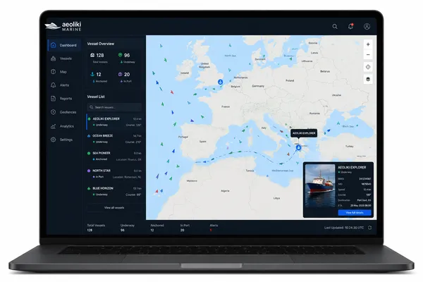Click the Settings gear icon
Screen dimensions: 423x282
54,140
